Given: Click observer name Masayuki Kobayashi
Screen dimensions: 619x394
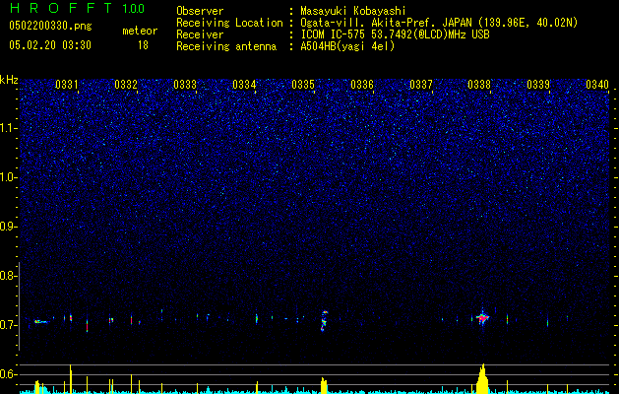Looking at the screenshot, I should pyautogui.click(x=353, y=11).
